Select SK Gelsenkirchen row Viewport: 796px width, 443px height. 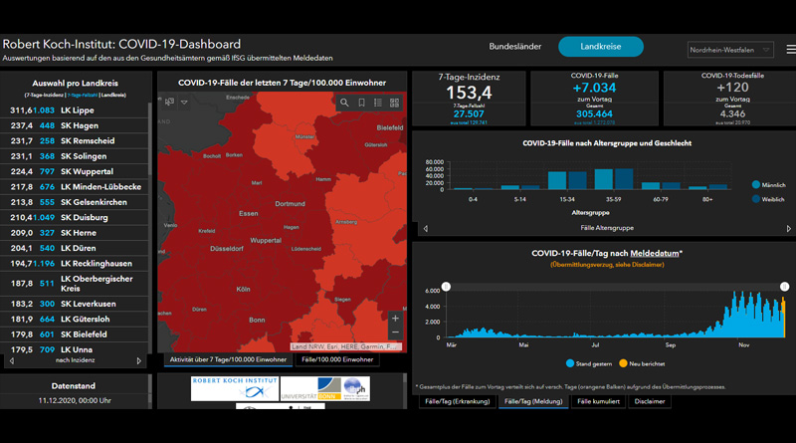[x=74, y=202]
